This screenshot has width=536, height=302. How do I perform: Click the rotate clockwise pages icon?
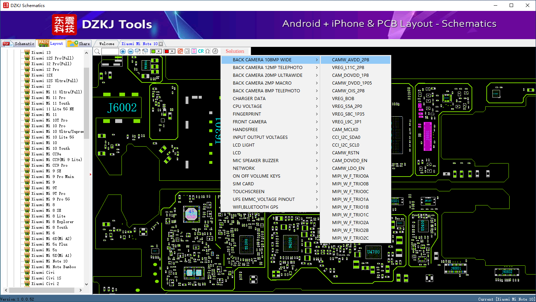[x=138, y=51]
